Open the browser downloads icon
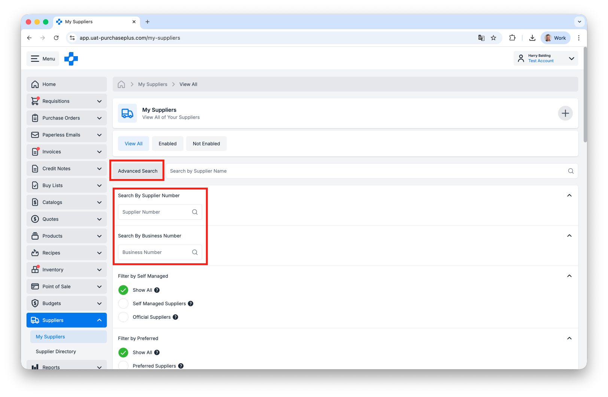This screenshot has height=397, width=608. pyautogui.click(x=532, y=38)
